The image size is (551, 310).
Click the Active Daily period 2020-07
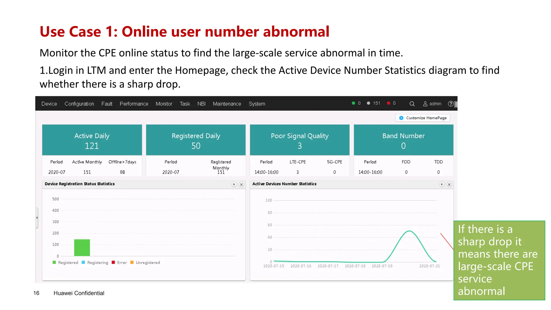pos(56,172)
